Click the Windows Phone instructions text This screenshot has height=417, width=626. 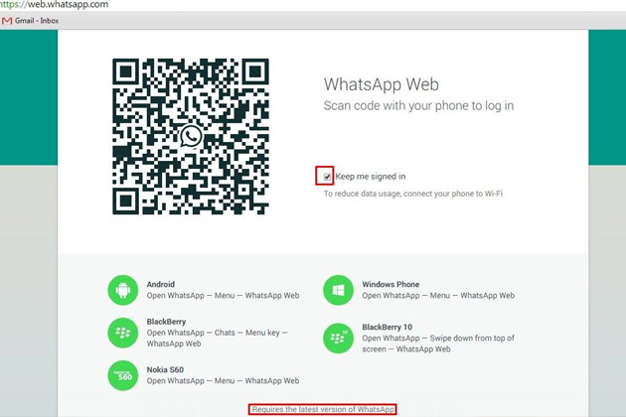438,296
